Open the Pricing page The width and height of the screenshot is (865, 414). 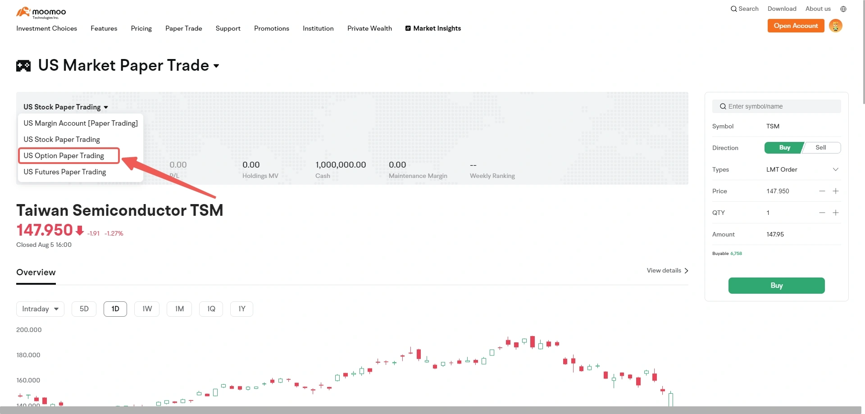tap(141, 28)
